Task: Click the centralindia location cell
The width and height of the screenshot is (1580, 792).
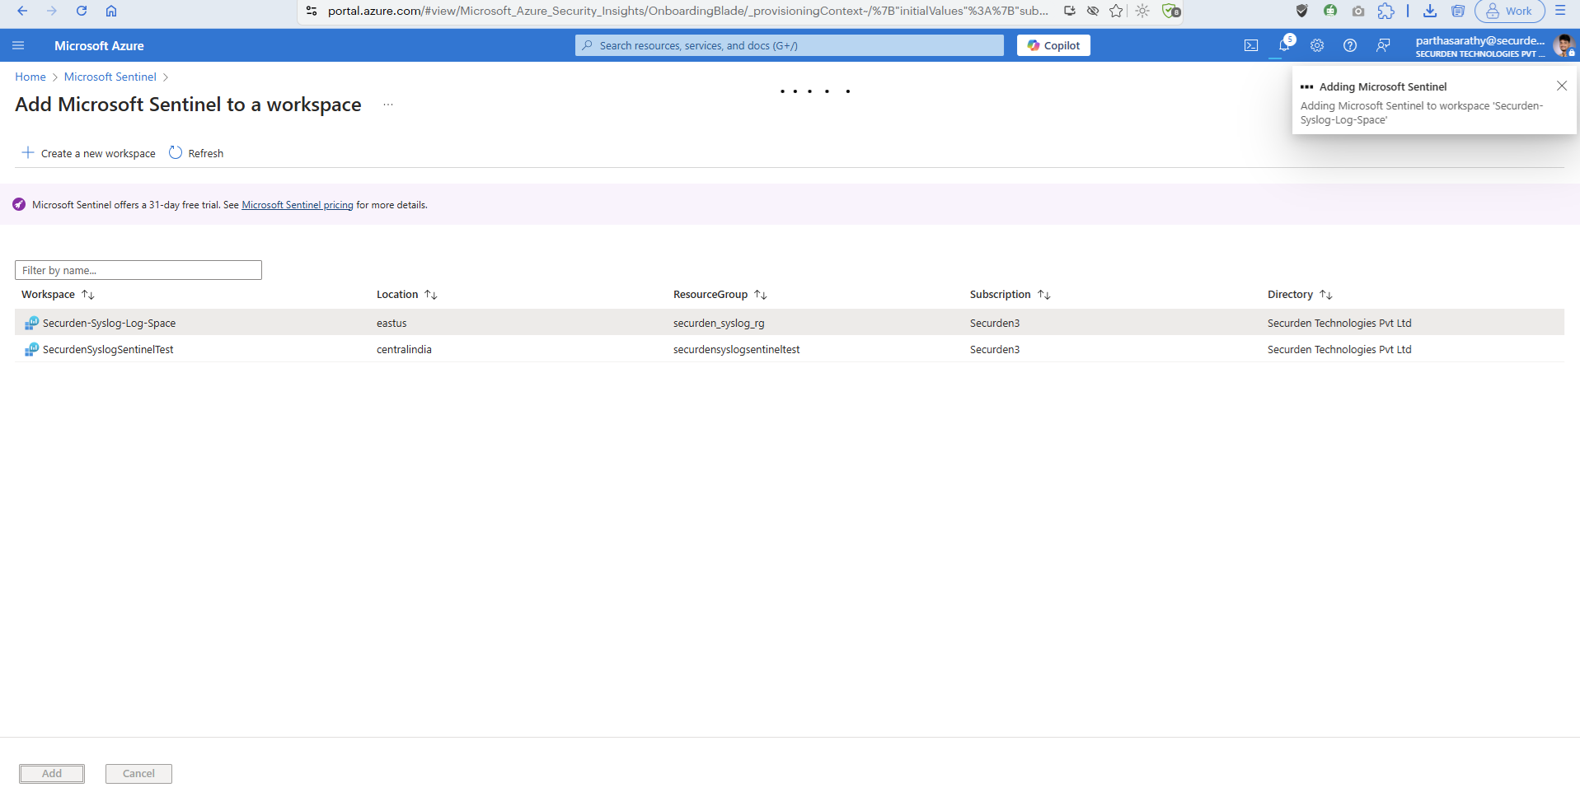Action: [x=404, y=350]
